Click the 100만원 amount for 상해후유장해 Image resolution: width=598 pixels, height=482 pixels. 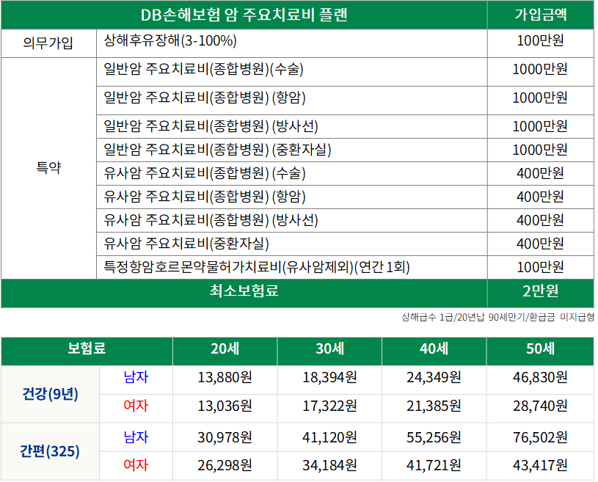541,40
